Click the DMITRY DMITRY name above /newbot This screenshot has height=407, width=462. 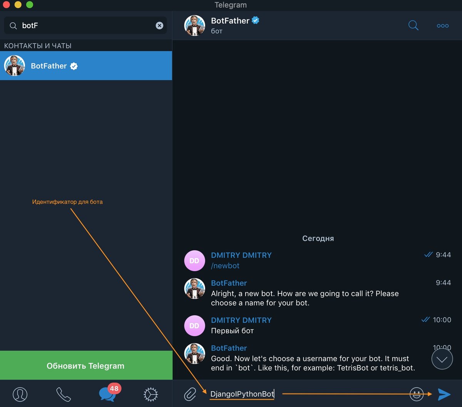click(241, 255)
